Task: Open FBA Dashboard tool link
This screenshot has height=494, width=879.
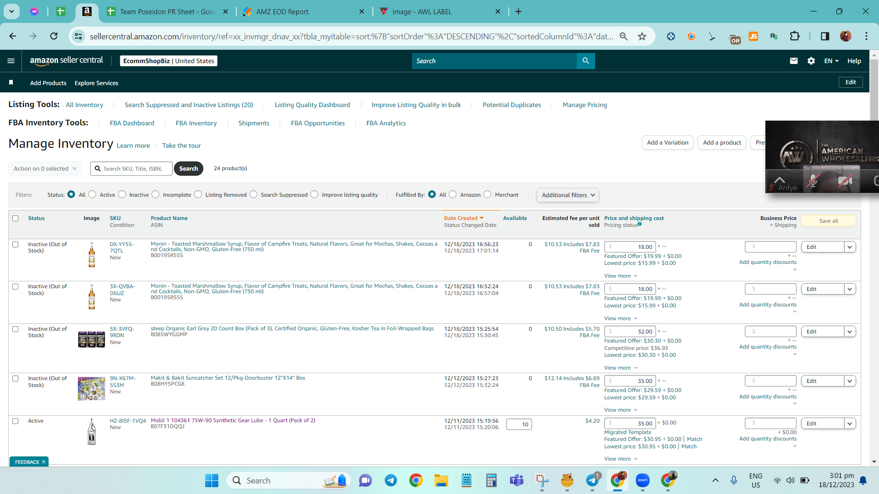Action: tap(132, 123)
